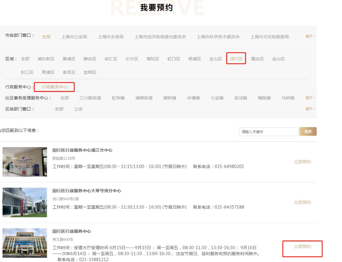The image size is (342, 262).
Task: Click the 搜索 search button
Action: 308,131
